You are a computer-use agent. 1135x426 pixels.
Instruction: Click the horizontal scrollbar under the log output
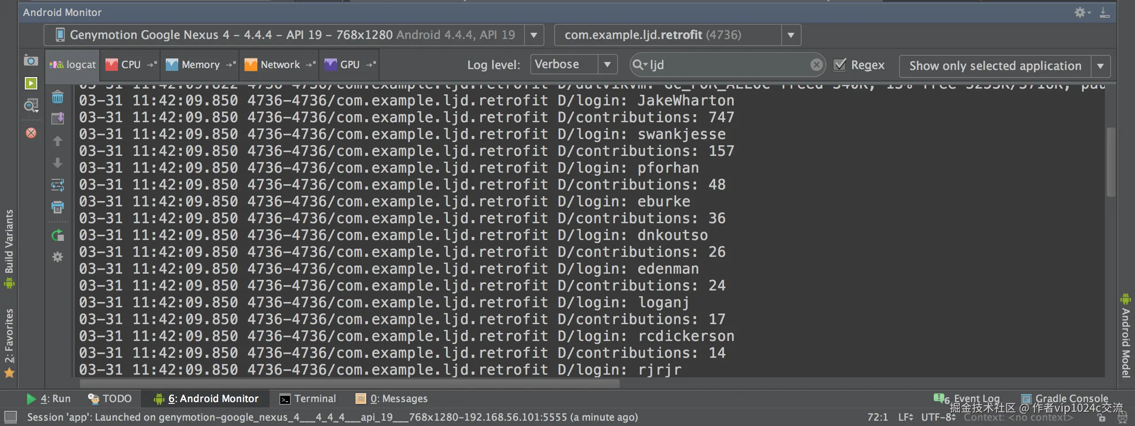tap(349, 383)
